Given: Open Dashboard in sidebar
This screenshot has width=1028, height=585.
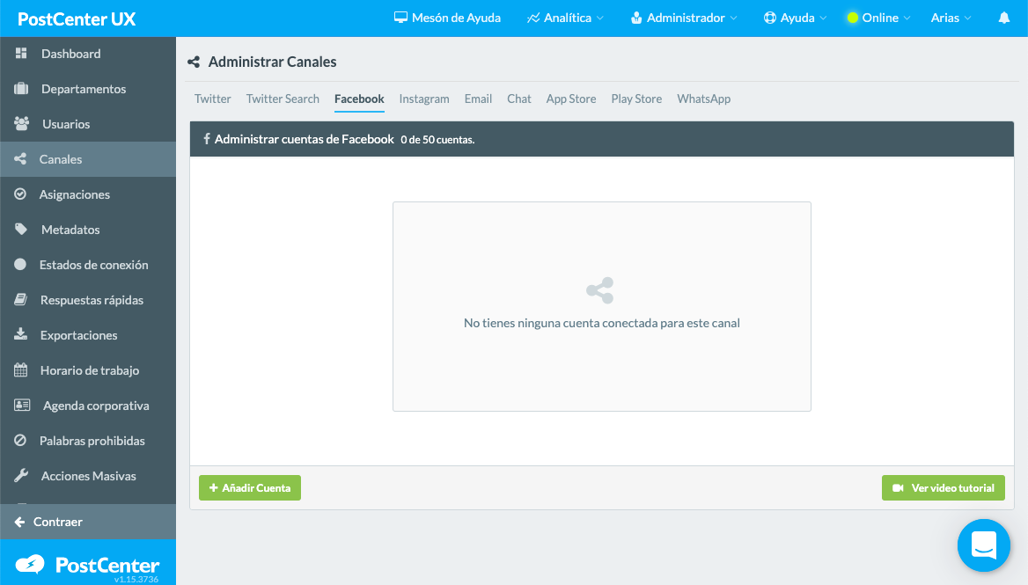Looking at the screenshot, I should tap(88, 54).
